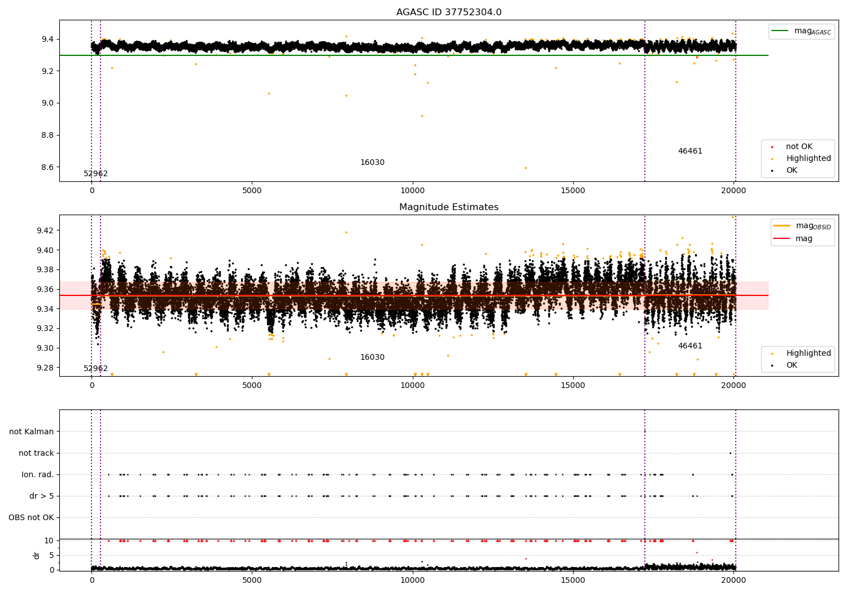Click the 'dr > 5' y-axis label
This screenshot has width=847, height=593.
[42, 496]
